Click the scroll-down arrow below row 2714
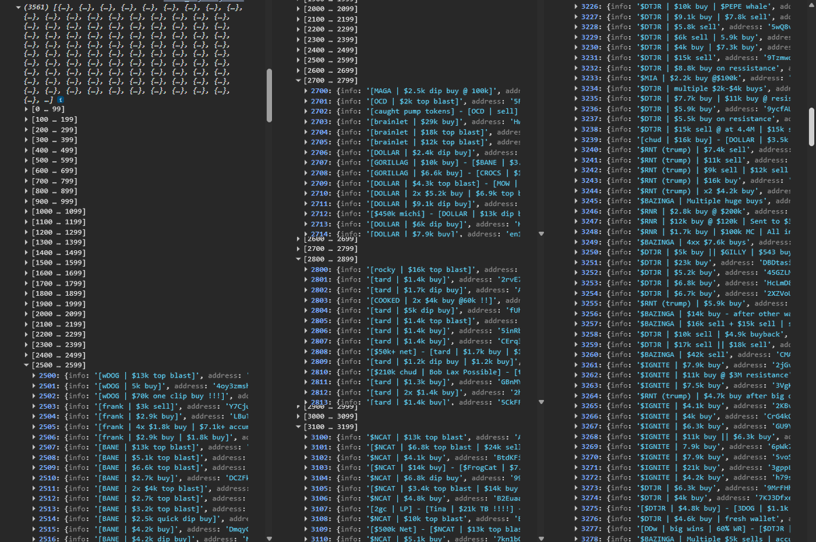The image size is (816, 542). [x=541, y=233]
